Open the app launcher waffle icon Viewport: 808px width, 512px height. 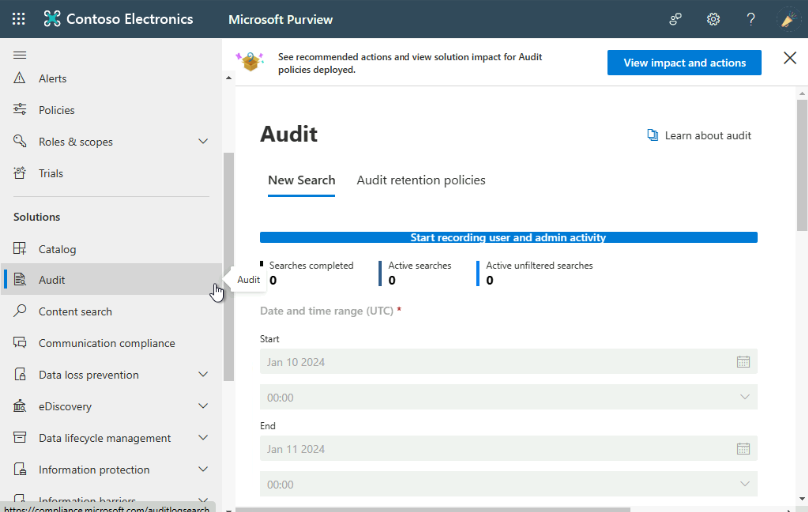[19, 19]
